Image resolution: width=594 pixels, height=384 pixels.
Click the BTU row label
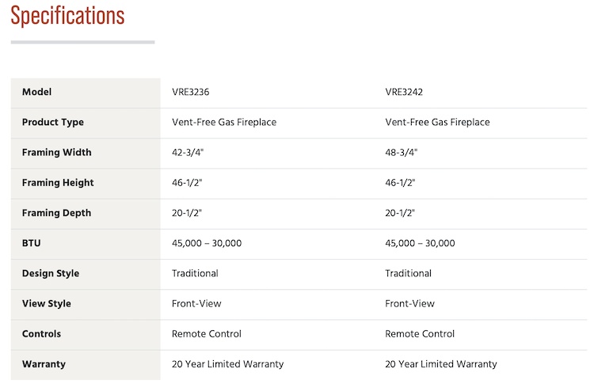tap(32, 243)
